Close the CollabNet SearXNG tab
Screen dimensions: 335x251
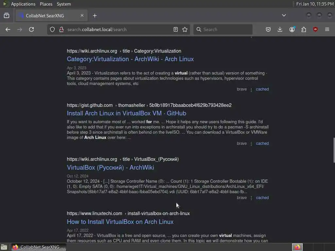[82, 16]
